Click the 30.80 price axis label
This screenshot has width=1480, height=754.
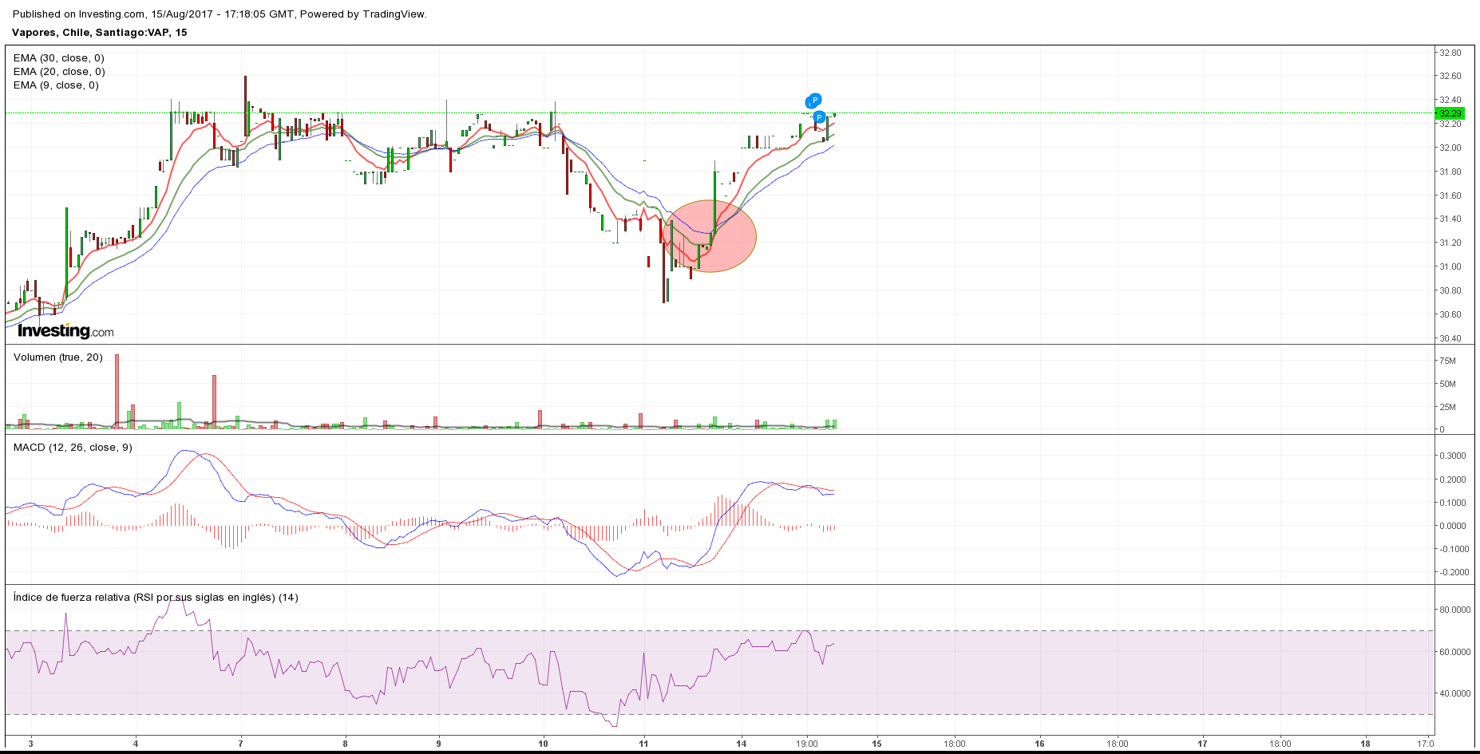(1450, 290)
